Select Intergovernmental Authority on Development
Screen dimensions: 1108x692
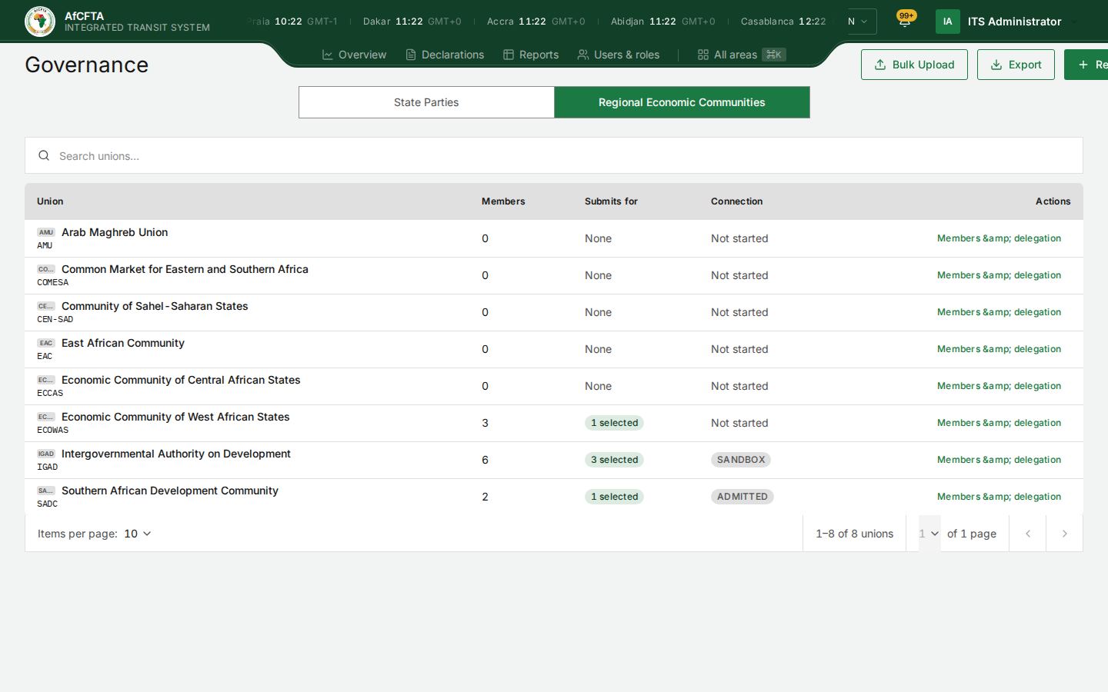[176, 454]
